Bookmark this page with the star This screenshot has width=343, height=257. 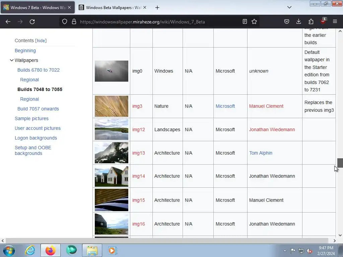254,21
